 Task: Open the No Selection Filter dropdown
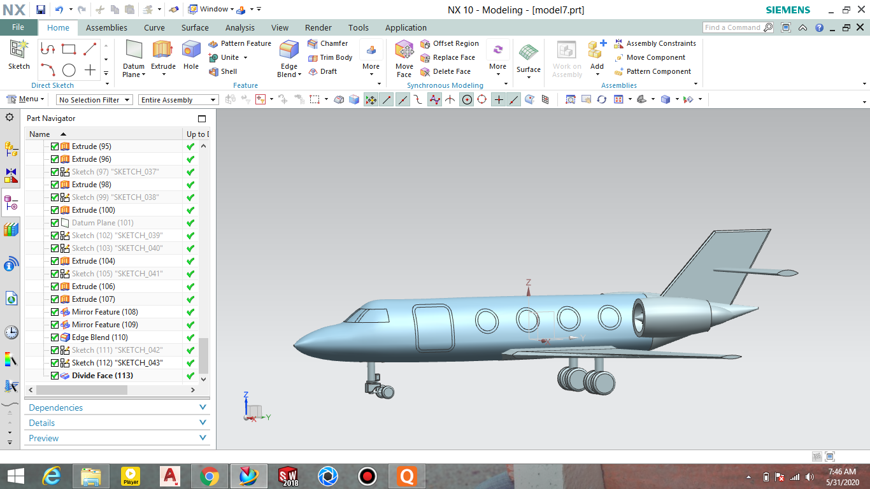tap(94, 100)
